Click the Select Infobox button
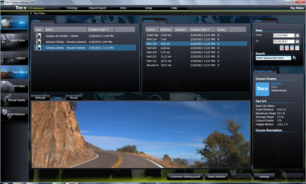Screen dimensions: 306x184 pyautogui.click(x=217, y=177)
